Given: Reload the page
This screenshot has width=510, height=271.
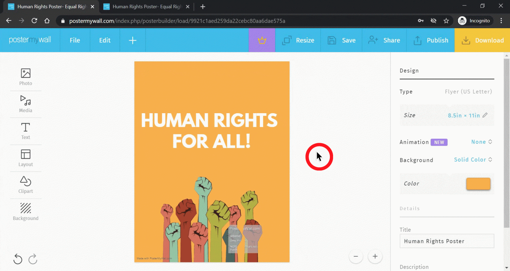Looking at the screenshot, I should [34, 21].
